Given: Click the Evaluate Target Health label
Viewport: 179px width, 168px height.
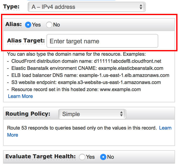Looking at the screenshot, I should coord(40,156).
